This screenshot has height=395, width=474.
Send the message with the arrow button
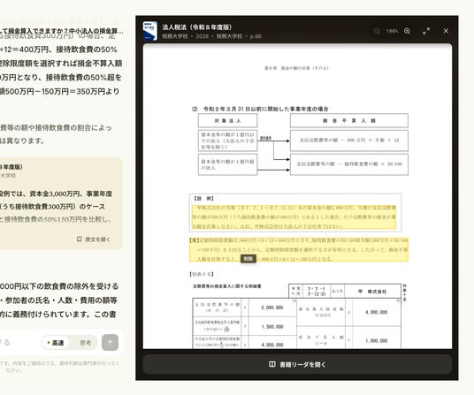110,343
